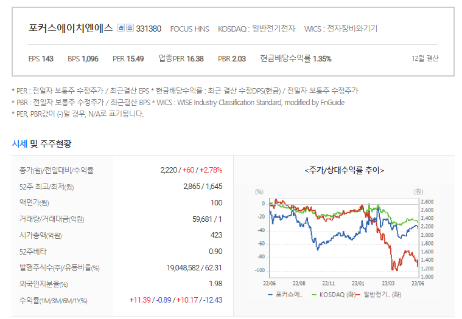Click the PER footnote explanation line

185,91
